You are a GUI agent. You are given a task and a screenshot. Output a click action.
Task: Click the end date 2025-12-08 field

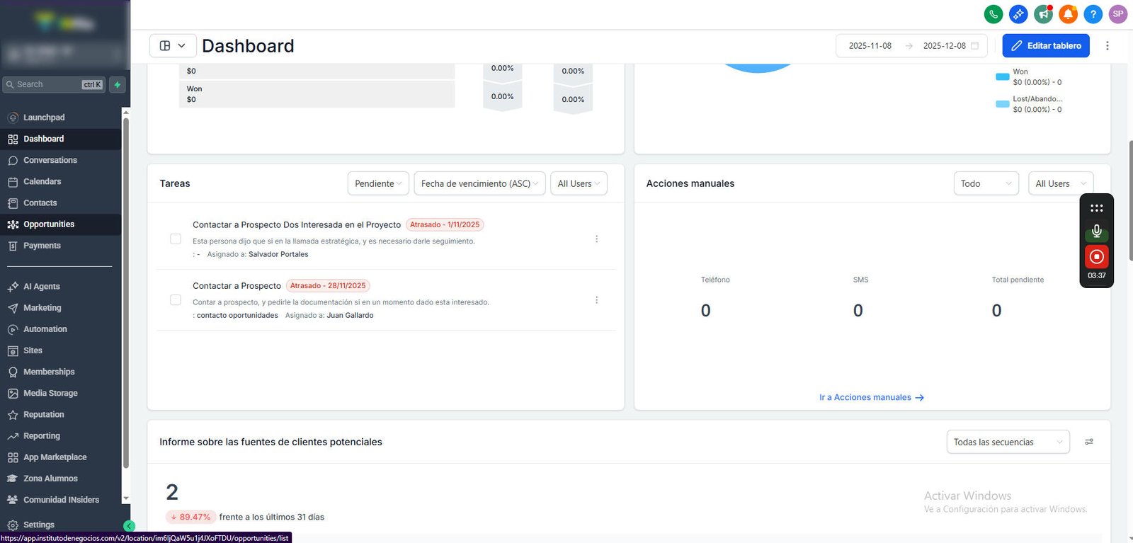(944, 45)
